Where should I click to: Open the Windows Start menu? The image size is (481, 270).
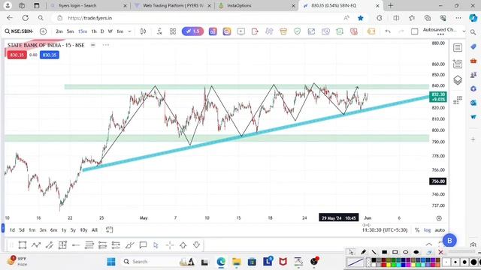click(x=111, y=262)
